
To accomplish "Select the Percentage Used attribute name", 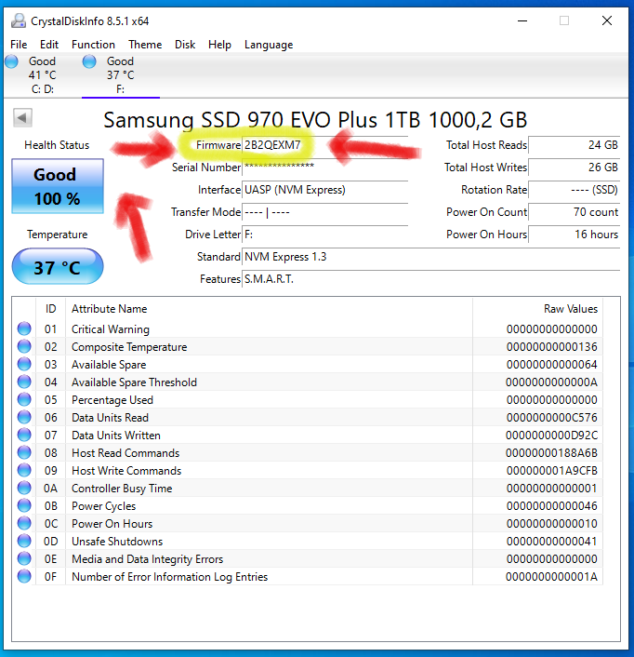I will 112,400.
